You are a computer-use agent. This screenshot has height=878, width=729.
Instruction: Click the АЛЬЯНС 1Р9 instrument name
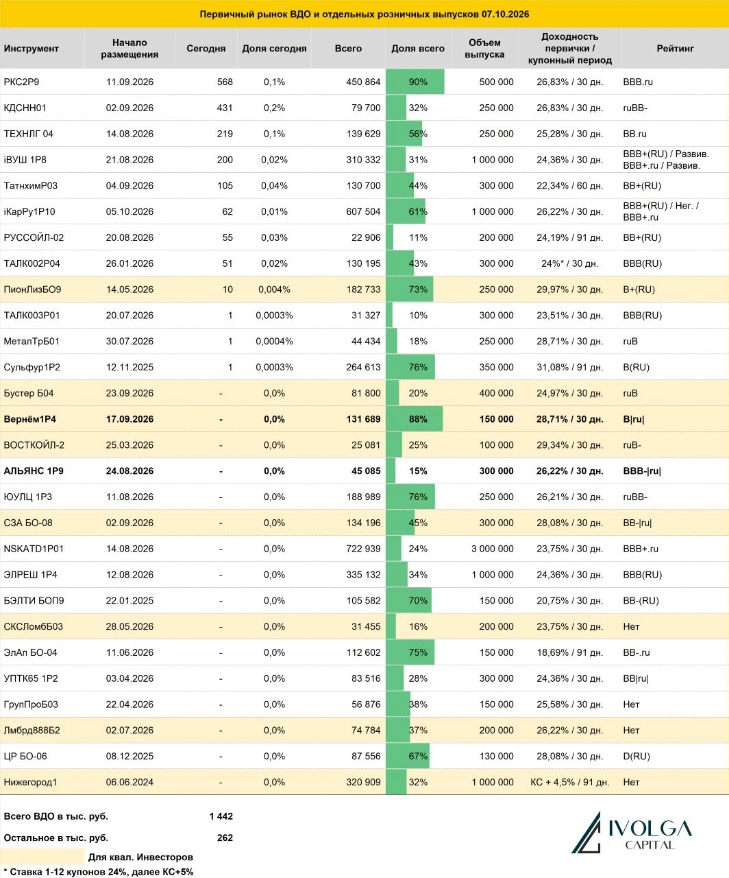[34, 471]
